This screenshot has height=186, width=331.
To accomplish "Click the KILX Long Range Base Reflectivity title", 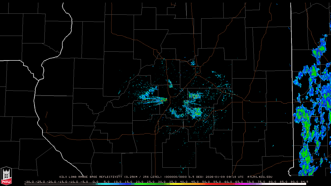I will (x=91, y=177).
